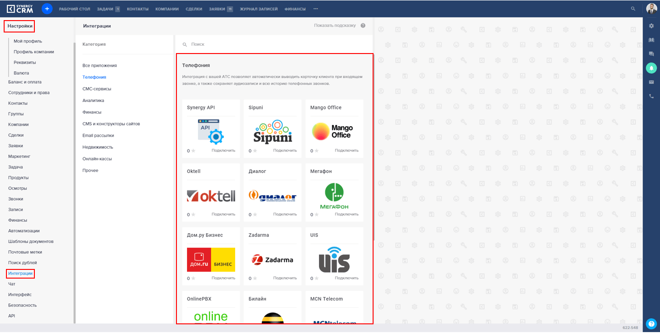
Task: Open the Рабочий стол top menu item
Action: coord(75,9)
